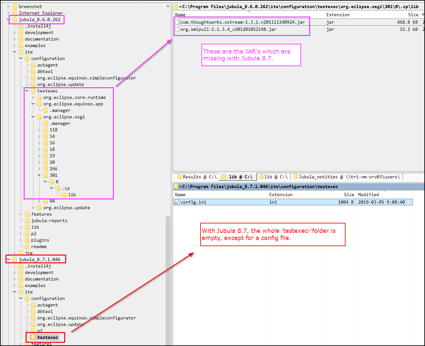
Task: Click the folder icon in the bottom pane path bar
Action: (x=176, y=186)
